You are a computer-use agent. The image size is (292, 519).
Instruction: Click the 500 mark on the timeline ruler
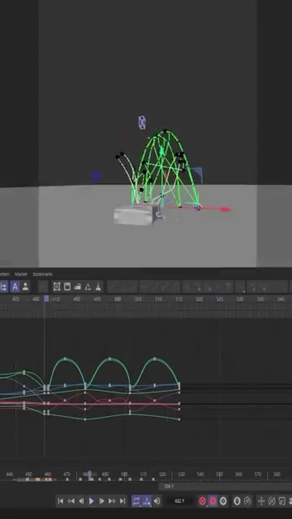tap(118, 299)
